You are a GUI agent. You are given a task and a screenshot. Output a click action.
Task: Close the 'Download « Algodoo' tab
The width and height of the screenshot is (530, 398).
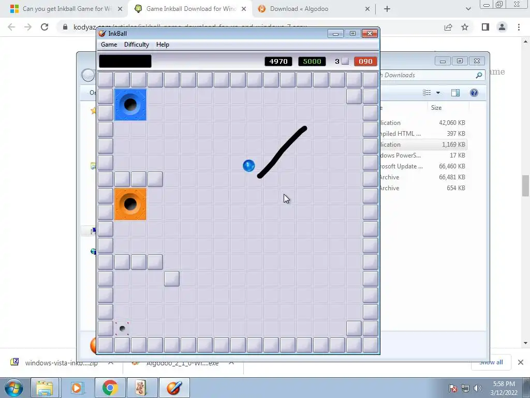[367, 9]
